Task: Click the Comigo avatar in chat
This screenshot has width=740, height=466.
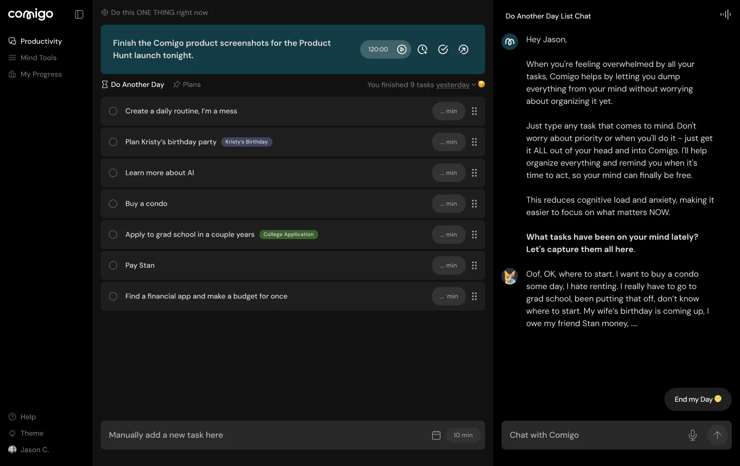Action: (510, 42)
